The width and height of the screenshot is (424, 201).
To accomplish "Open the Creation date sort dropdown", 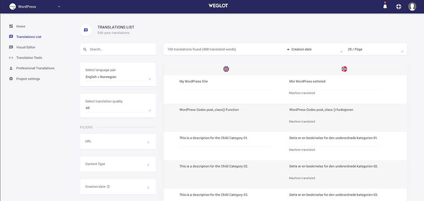I will 314,50.
